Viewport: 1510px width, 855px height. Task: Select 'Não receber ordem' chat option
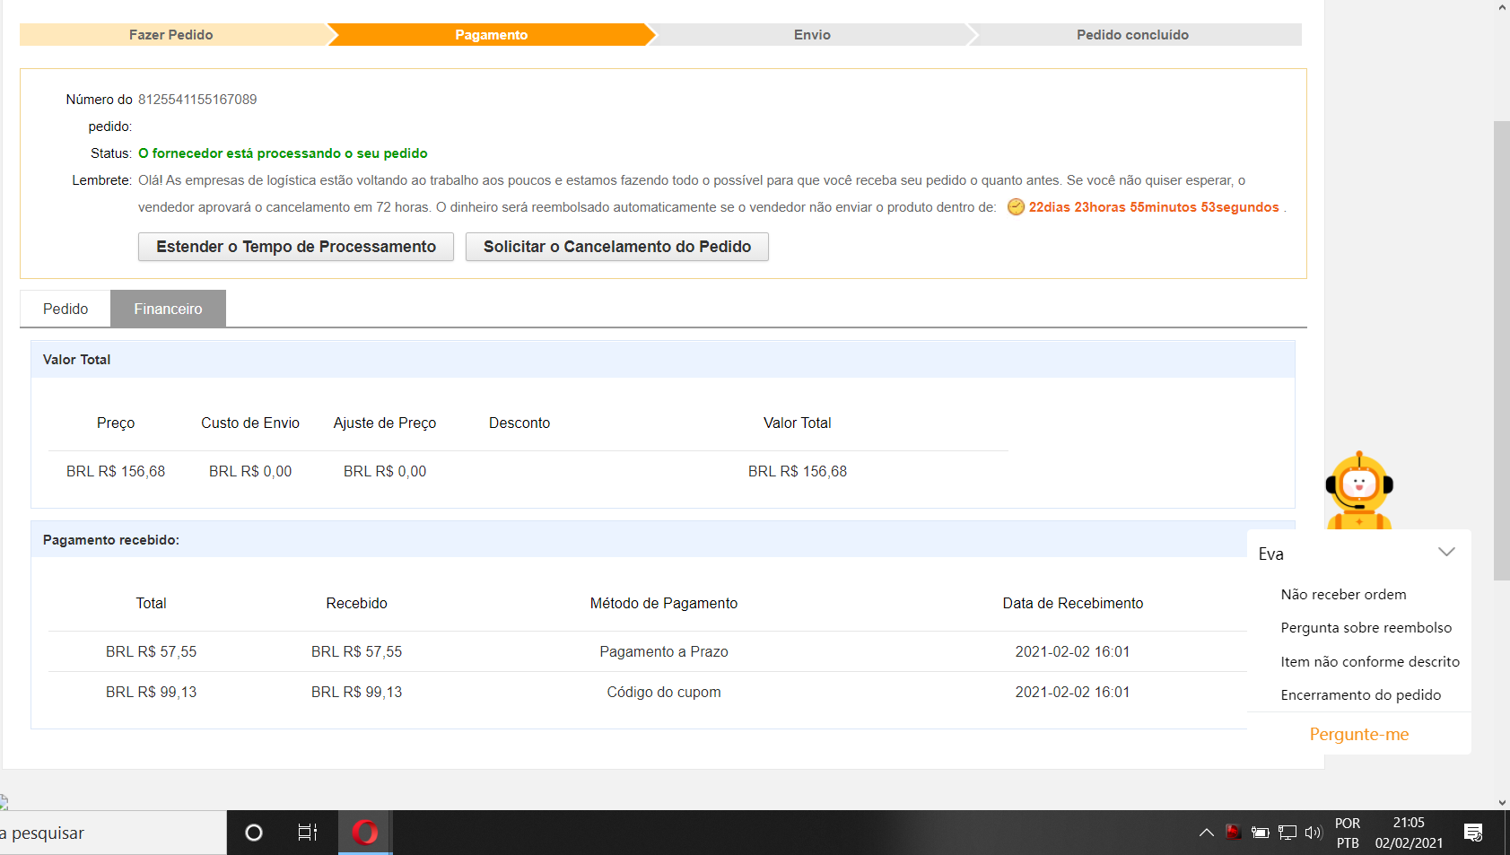[x=1344, y=594]
